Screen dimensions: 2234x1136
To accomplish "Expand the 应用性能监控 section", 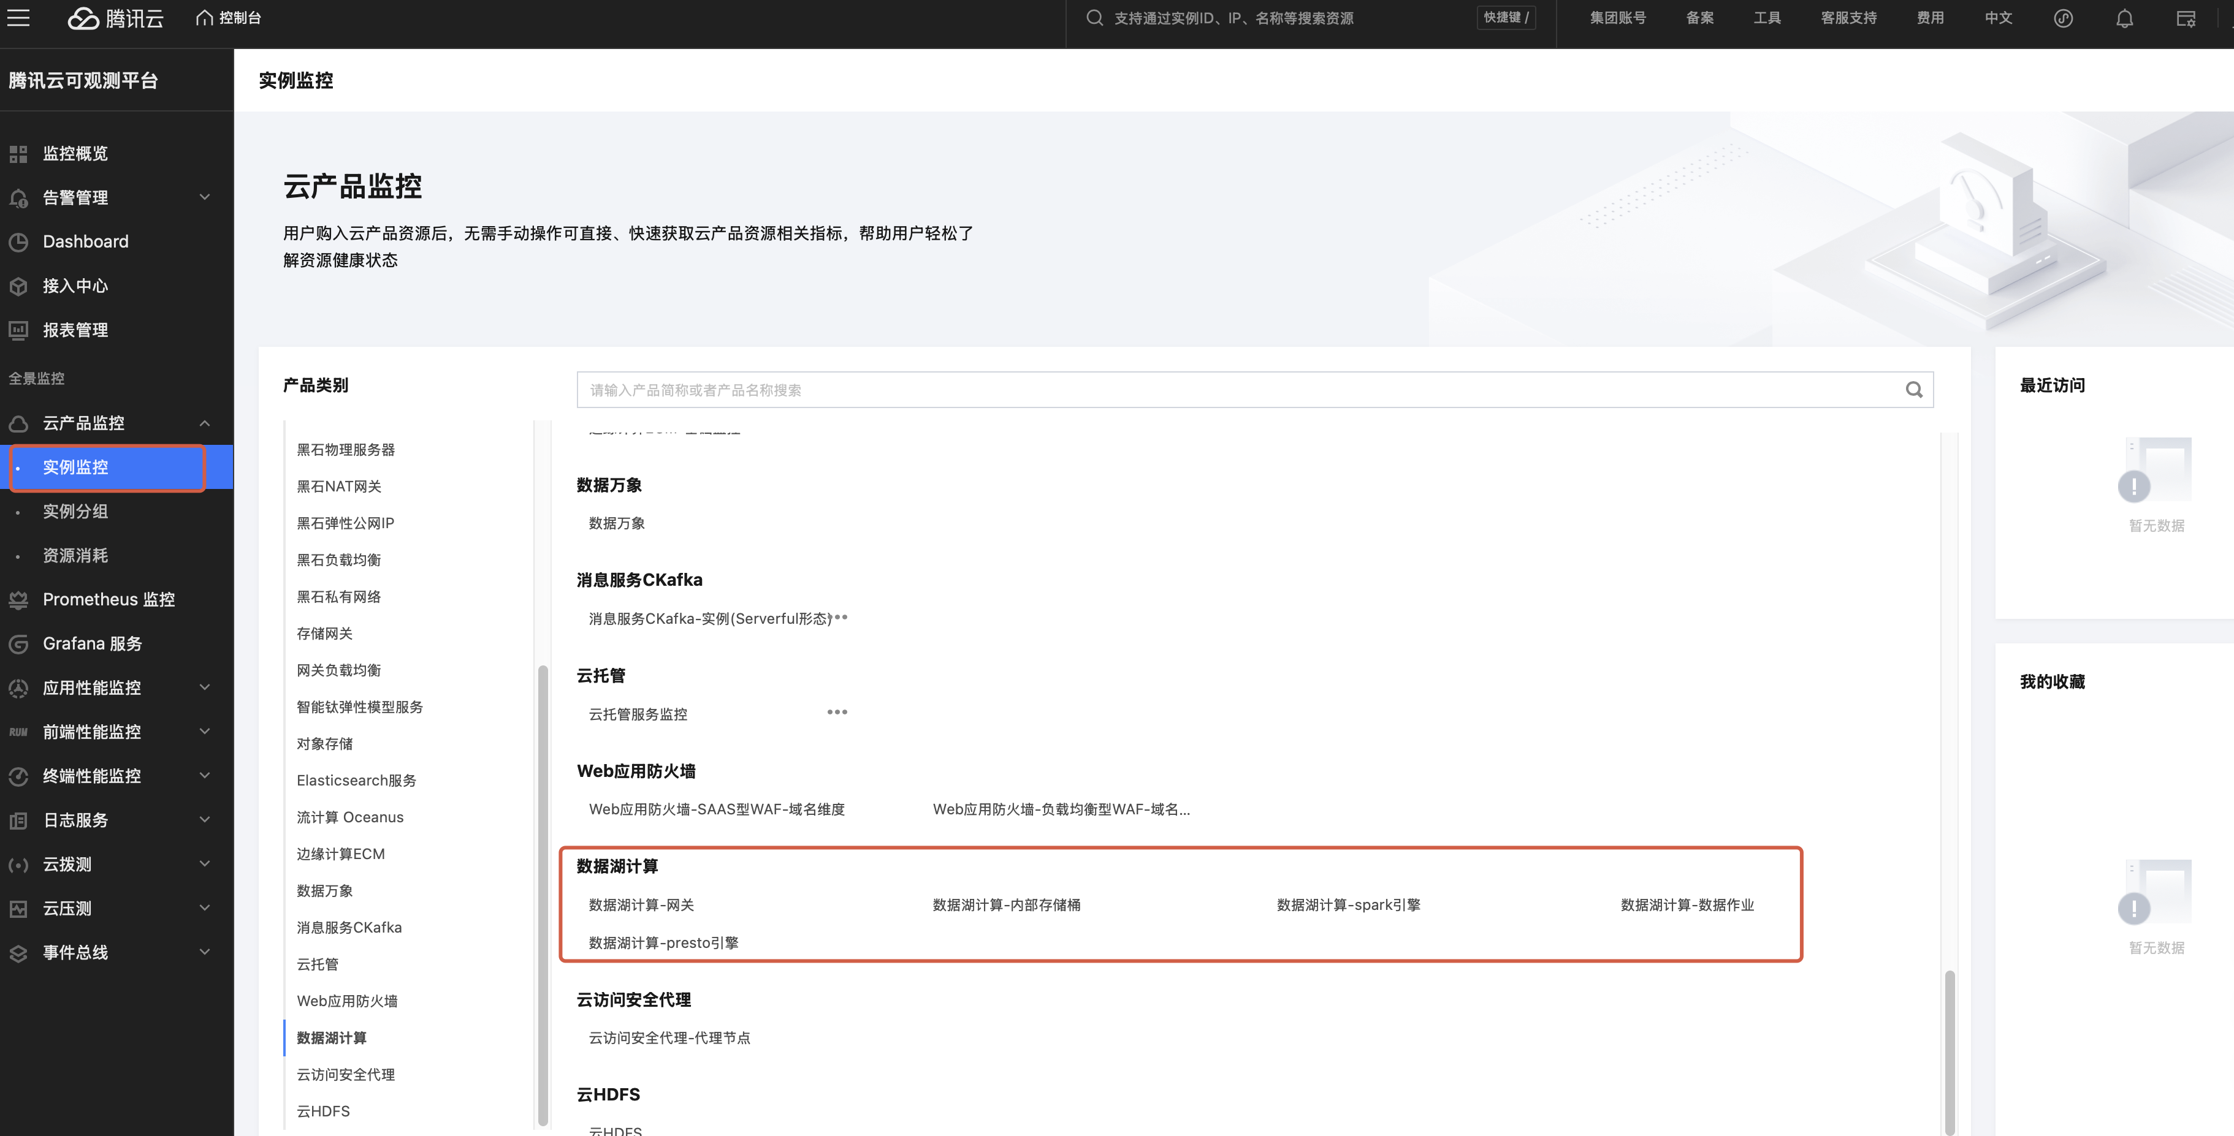I will point(204,688).
